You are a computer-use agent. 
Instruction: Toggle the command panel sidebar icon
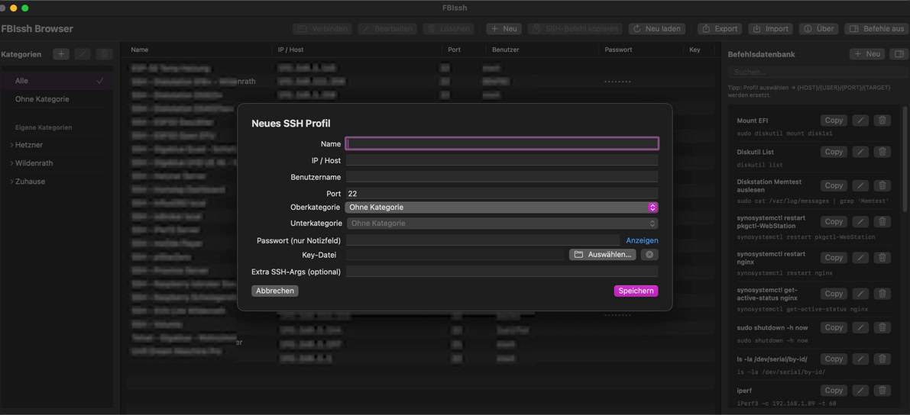(899, 54)
